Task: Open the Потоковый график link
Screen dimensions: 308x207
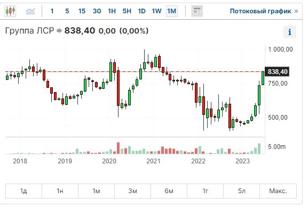Action: tap(264, 11)
